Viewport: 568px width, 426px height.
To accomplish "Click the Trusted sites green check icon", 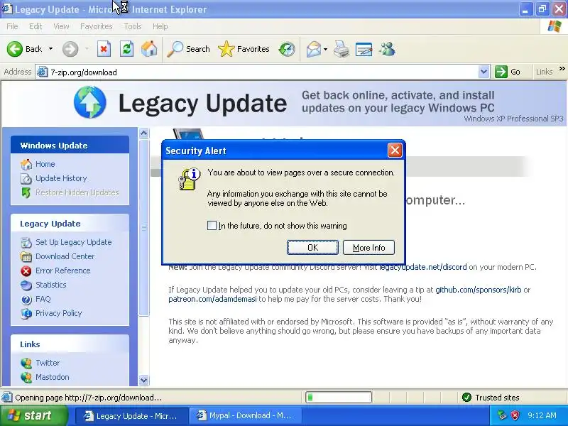I will [x=466, y=398].
